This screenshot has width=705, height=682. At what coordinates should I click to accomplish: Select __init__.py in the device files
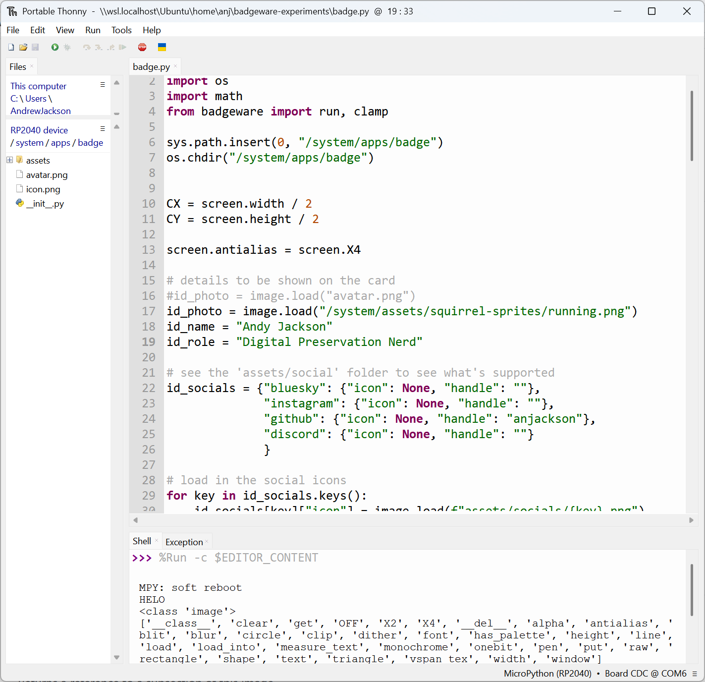point(45,204)
